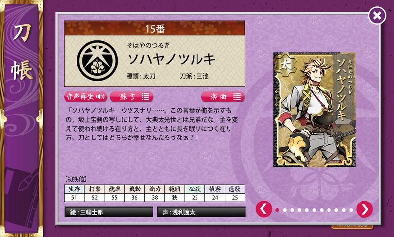Click the Sohayanotsurugi character card image
Screen dimensions: 394x237
pos(314,109)
